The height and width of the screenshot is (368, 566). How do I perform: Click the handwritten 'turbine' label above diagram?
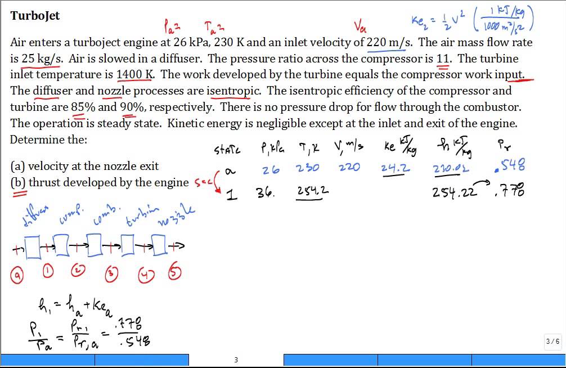142,216
